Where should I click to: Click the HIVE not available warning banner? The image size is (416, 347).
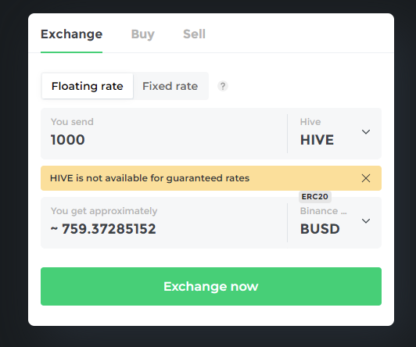[x=211, y=178]
